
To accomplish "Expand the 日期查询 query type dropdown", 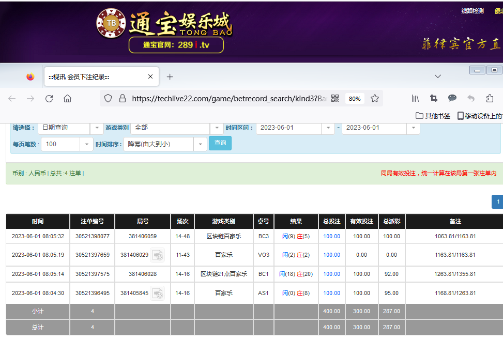I will [x=97, y=128].
